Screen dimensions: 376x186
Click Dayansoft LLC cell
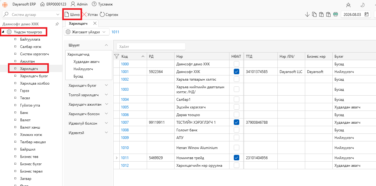291,72
